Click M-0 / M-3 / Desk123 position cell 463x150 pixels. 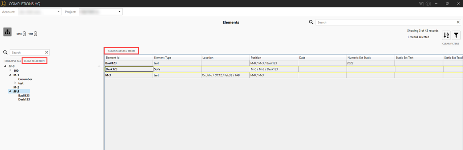pyautogui.click(x=274, y=69)
